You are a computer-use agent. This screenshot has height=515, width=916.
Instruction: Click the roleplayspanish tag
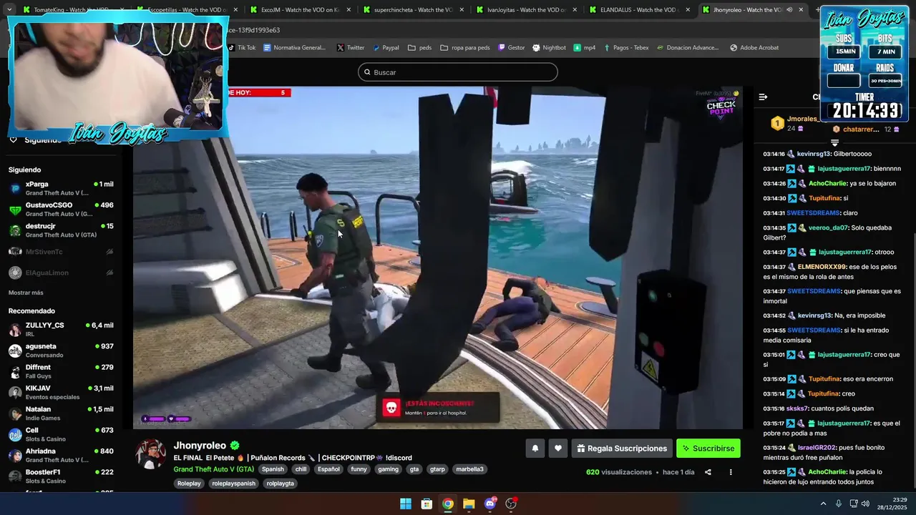coord(233,484)
